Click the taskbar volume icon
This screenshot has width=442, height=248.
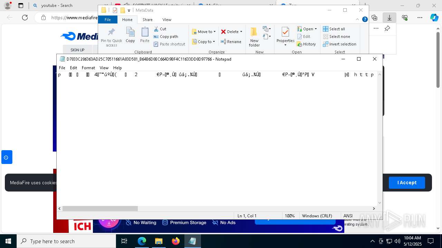tap(397, 241)
